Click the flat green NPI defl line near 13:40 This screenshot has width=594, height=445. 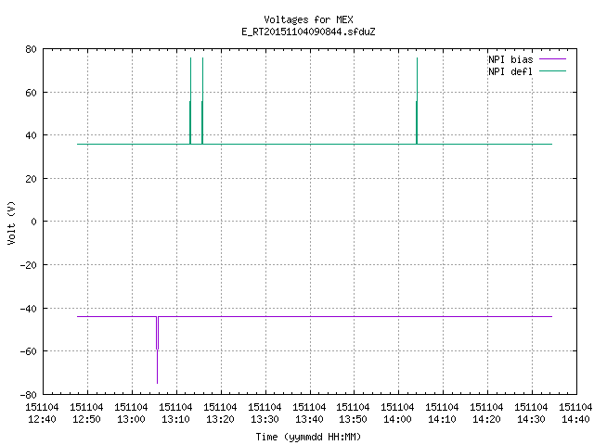click(x=310, y=145)
